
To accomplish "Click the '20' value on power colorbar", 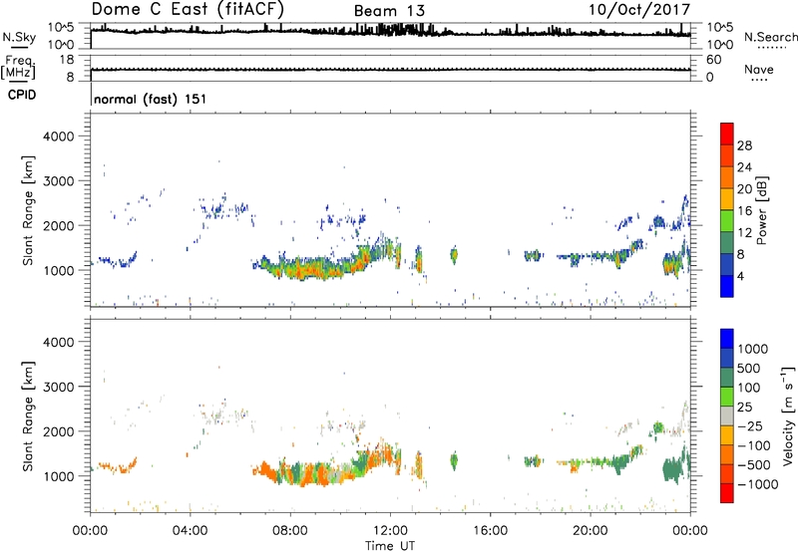I will 744,189.
